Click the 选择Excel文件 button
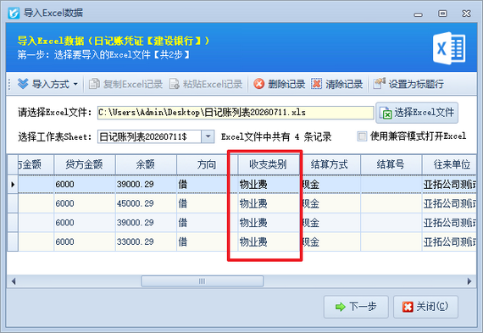 pos(417,113)
